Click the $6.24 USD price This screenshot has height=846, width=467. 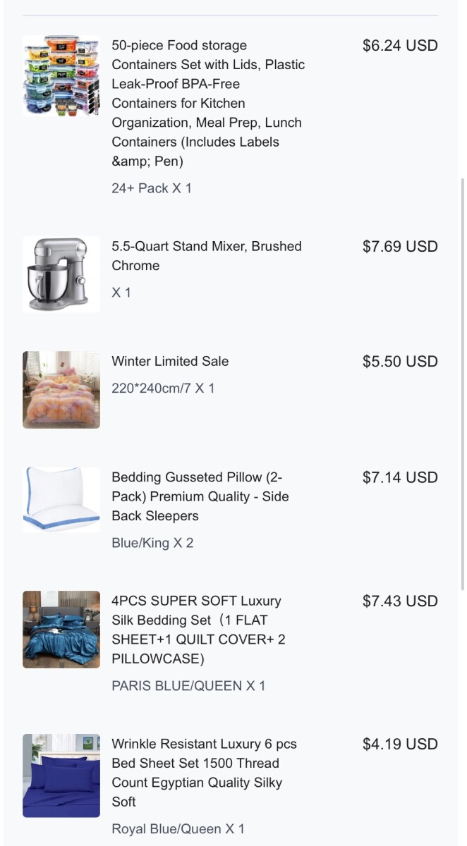(400, 46)
